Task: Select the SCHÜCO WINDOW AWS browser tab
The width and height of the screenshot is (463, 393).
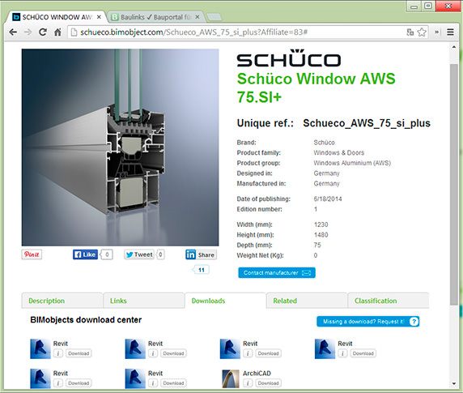Action: pyautogui.click(x=57, y=17)
